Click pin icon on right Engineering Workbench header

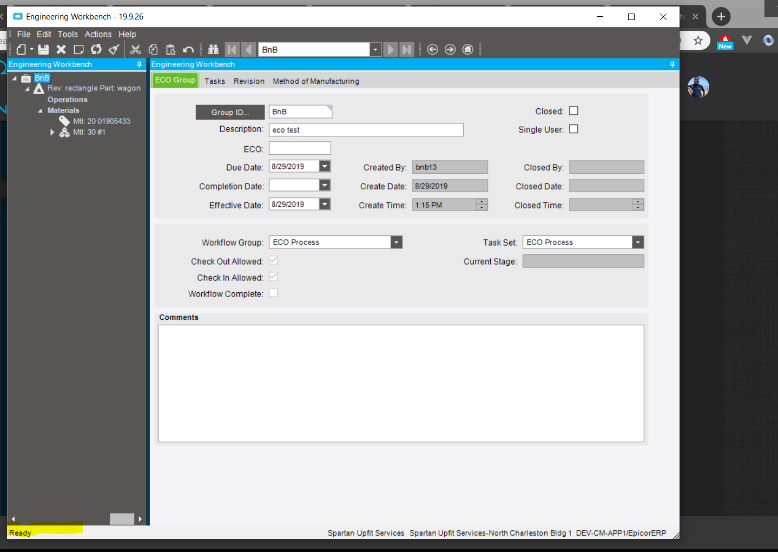click(672, 64)
